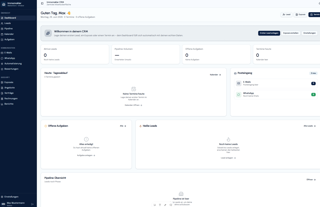Select the element picker in bottom toolbar

154,205
